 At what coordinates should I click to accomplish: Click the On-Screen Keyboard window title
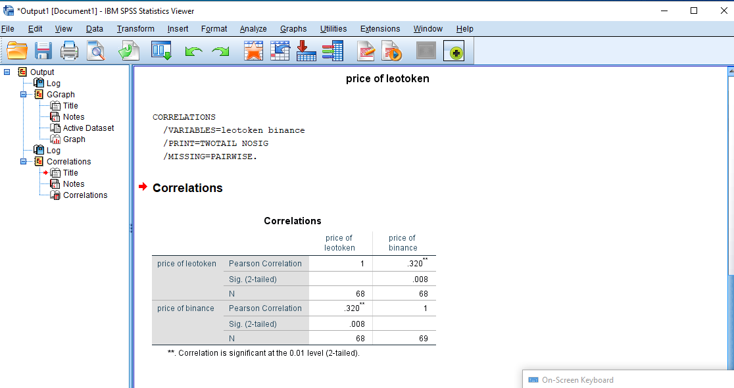[577, 380]
